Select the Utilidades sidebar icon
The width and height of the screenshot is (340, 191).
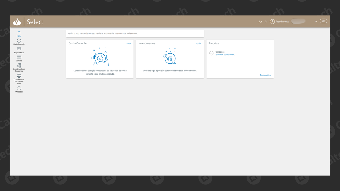coord(19,88)
